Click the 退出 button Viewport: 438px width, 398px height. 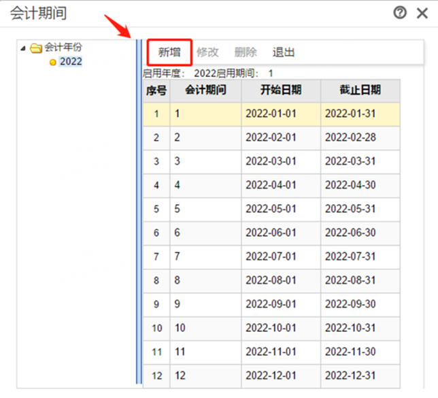[x=284, y=52]
